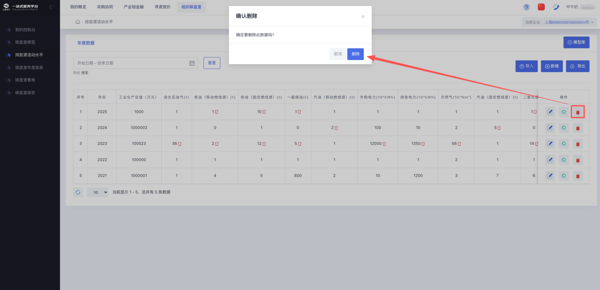600x290 pixels.
Task: Click 取消 to cancel the deletion
Action: (337, 54)
